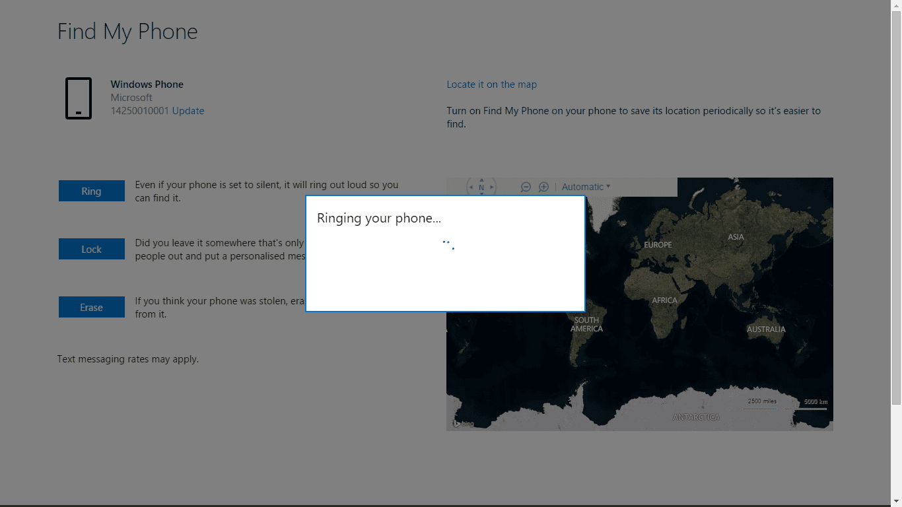The height and width of the screenshot is (507, 902).
Task: Pan map up with compass arrow
Action: coord(481,180)
